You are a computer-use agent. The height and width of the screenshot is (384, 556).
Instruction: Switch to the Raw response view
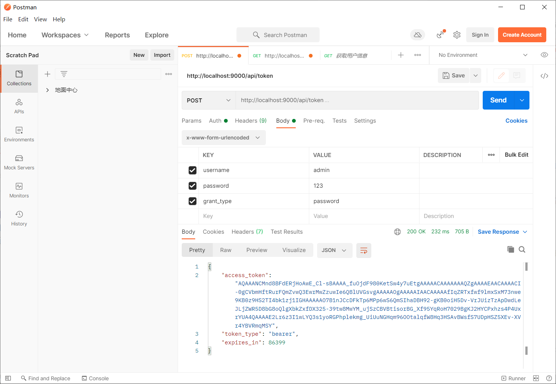226,250
